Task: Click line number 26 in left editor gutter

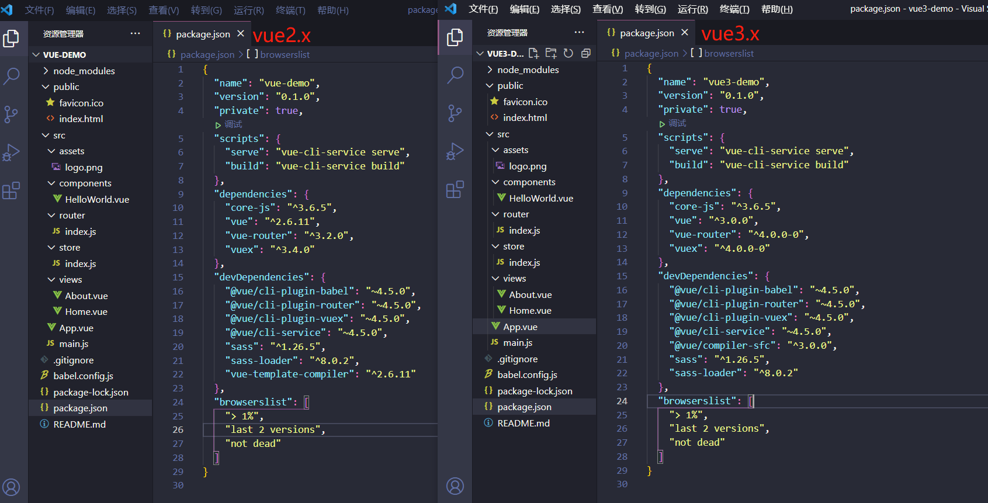Action: (178, 429)
